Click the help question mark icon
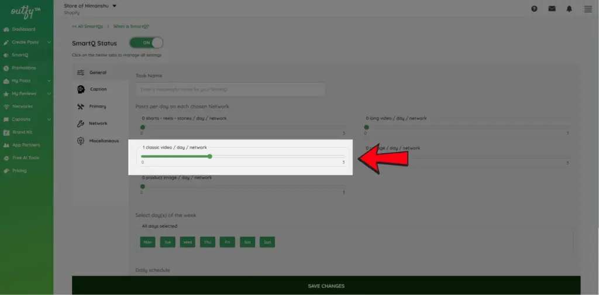Screen dimensions: 599x295 (x=534, y=9)
